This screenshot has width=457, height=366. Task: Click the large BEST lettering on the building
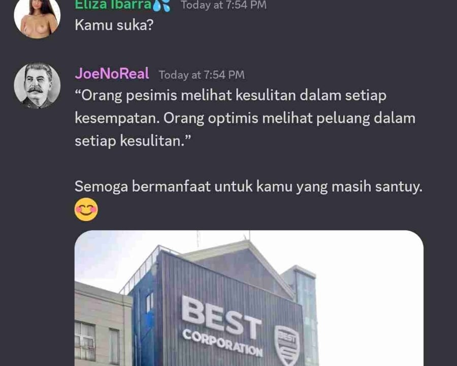pyautogui.click(x=222, y=317)
